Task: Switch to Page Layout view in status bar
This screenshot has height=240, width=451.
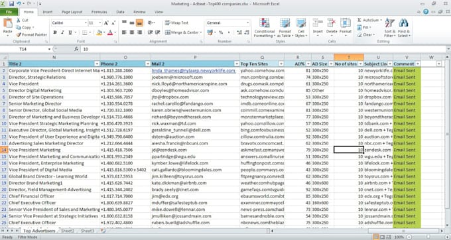Action: click(x=382, y=237)
